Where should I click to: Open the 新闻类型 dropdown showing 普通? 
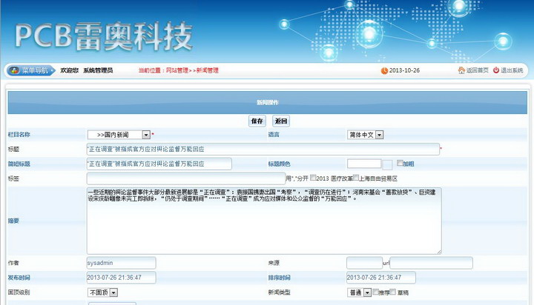tap(359, 292)
